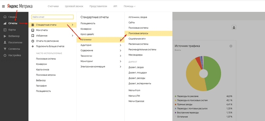Click the Найти отчет search field
Image resolution: width=265 pixels, height=121 pixels.
53,17
